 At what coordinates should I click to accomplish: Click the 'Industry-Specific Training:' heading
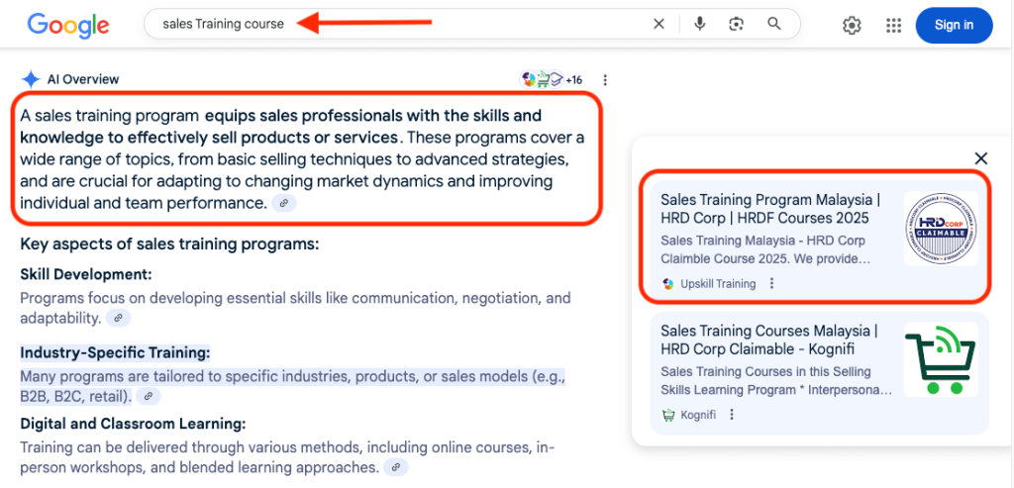click(115, 352)
